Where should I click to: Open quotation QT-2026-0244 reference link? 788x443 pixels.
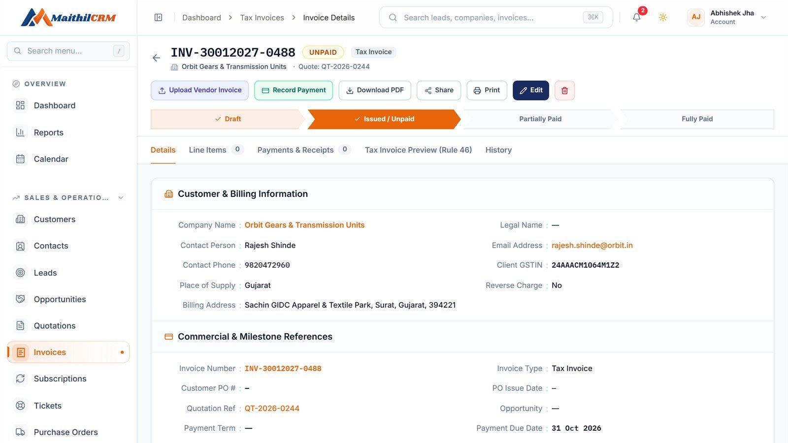point(272,409)
